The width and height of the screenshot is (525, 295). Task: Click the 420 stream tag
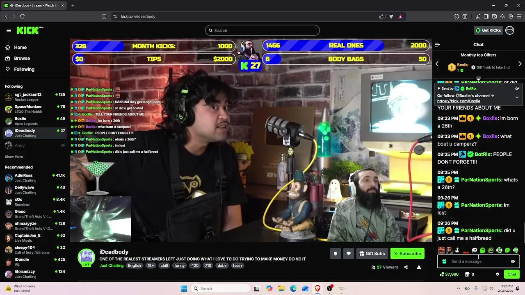pos(195,265)
